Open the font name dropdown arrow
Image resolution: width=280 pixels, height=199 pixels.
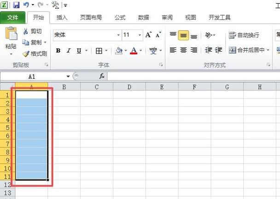tap(118, 35)
